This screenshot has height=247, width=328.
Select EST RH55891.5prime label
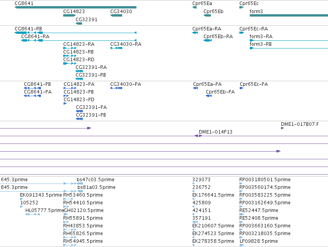pos(83,218)
